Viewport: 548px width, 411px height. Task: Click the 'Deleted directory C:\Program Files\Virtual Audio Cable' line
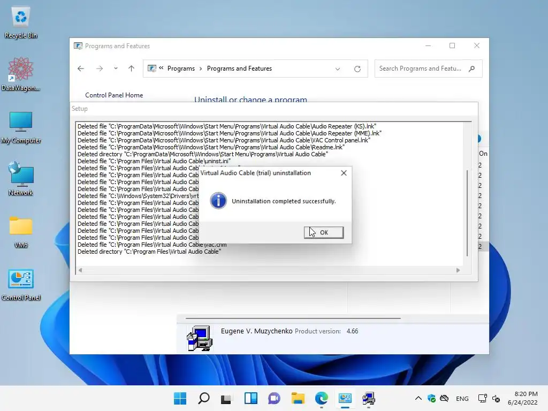point(149,252)
